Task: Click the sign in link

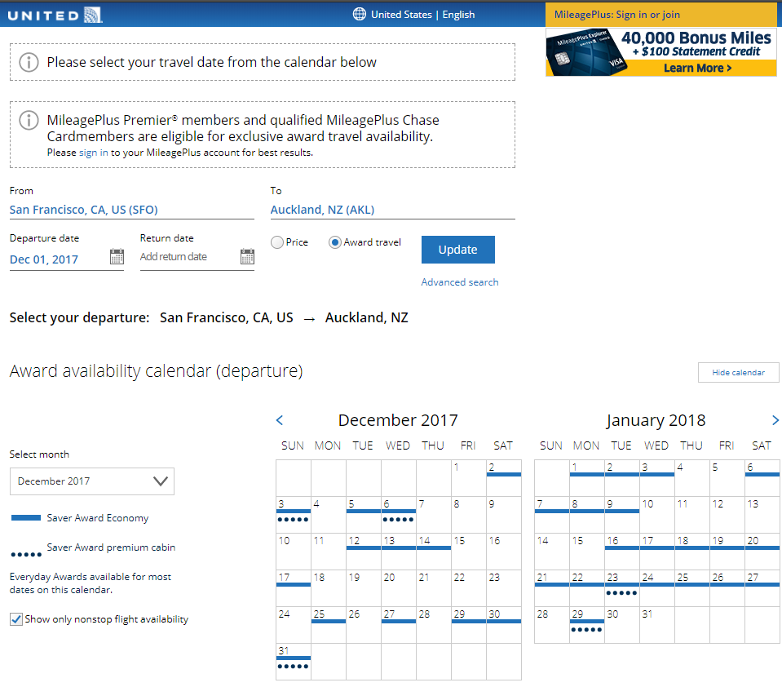Action: 93,153
